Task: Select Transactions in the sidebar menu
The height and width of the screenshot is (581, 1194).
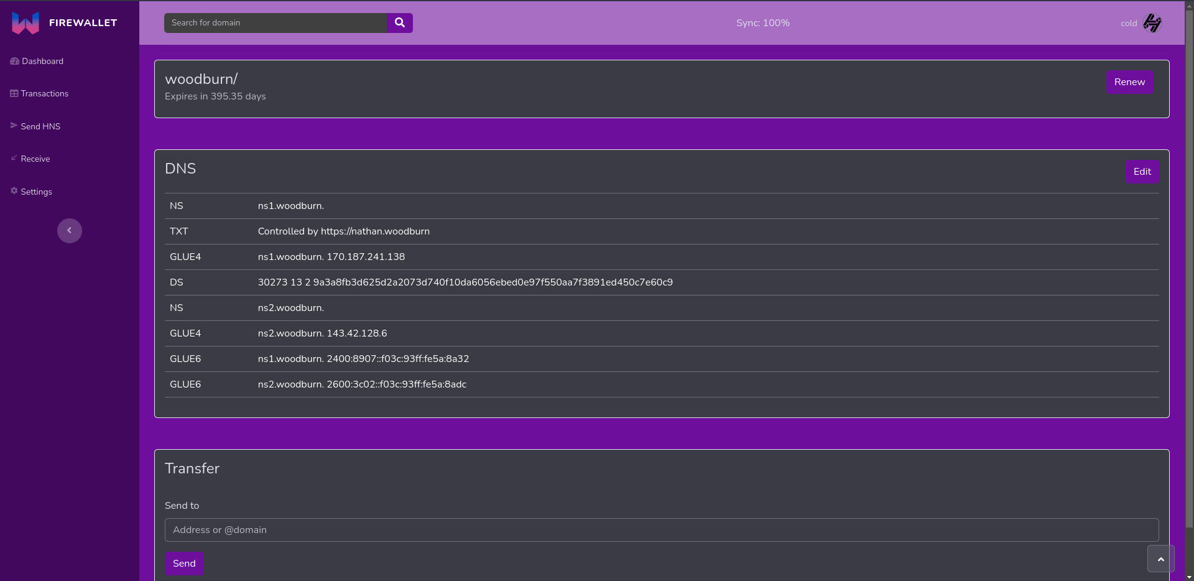Action: (x=44, y=93)
